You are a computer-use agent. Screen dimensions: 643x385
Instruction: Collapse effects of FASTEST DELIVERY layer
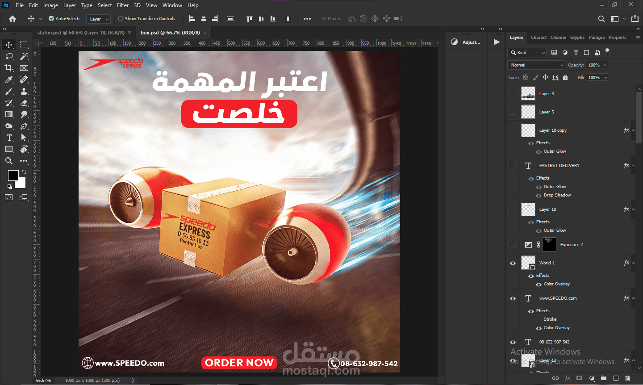[633, 166]
